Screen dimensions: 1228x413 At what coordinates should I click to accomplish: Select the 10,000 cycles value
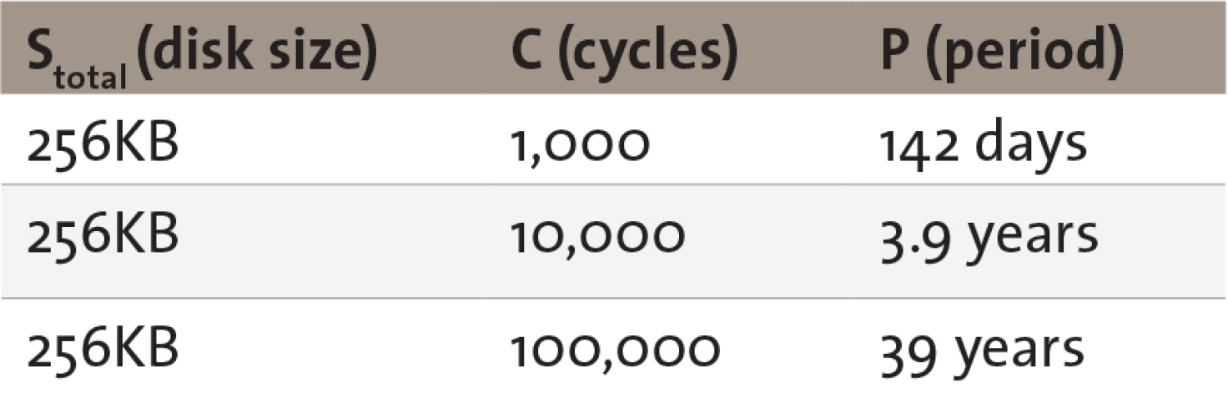597,238
